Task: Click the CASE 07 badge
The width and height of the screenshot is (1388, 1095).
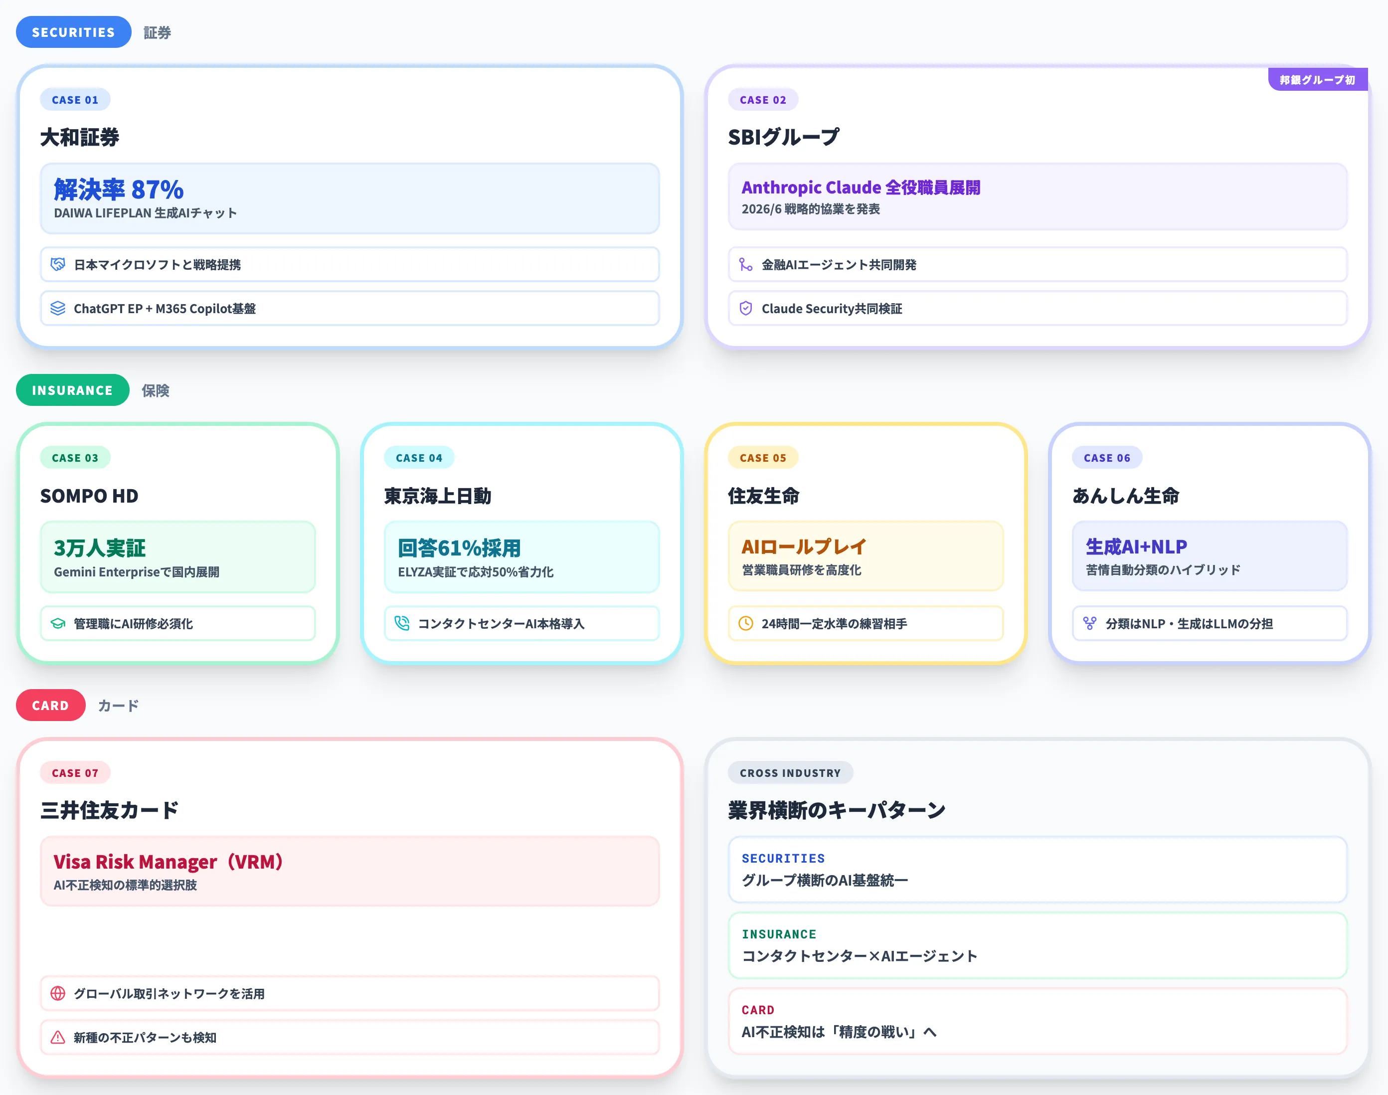Action: 75,773
